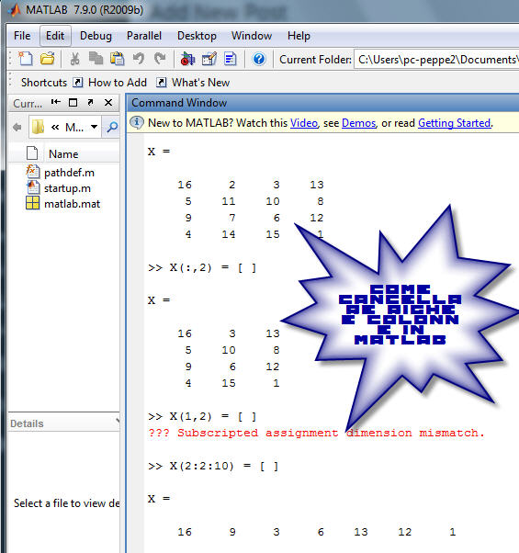Click the startup.m file icon
The width and height of the screenshot is (519, 553).
tap(33, 187)
